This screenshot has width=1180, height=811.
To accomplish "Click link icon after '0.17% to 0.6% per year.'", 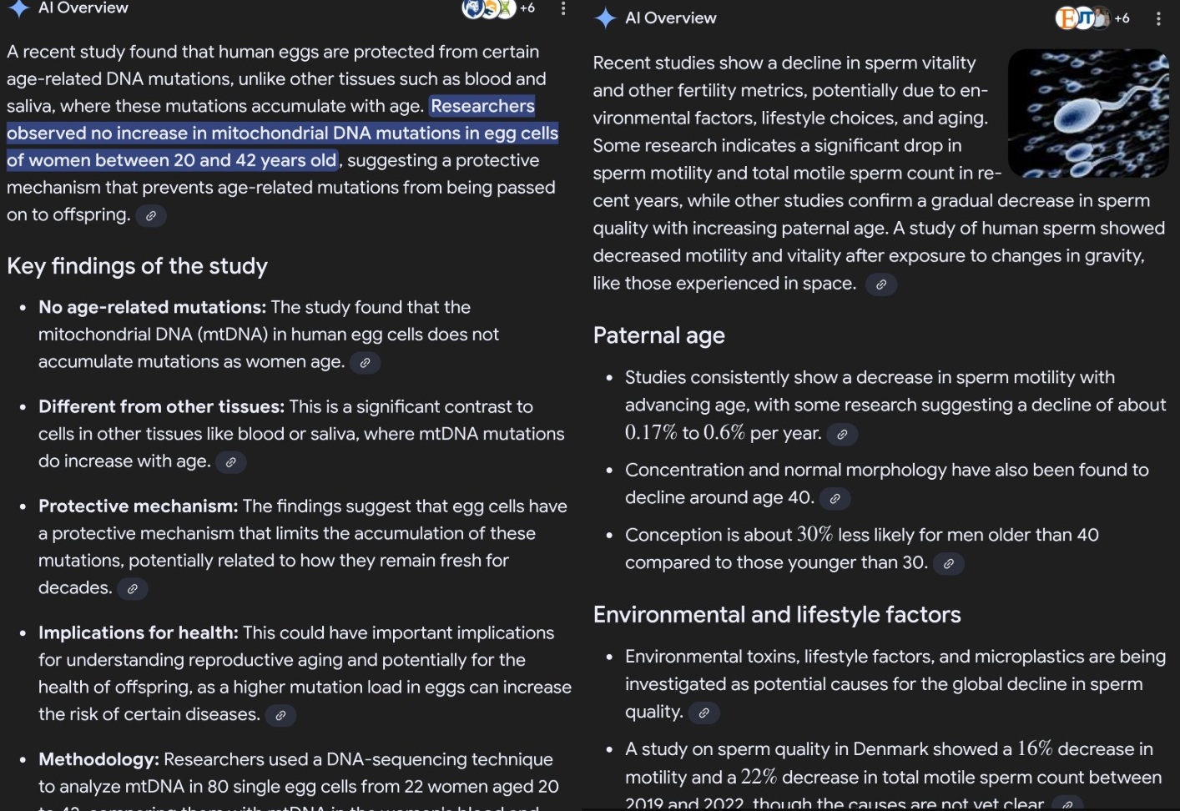I will click(x=842, y=435).
